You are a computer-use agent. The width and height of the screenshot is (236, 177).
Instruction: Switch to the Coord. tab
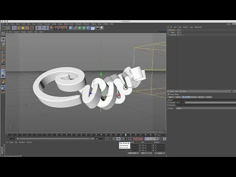point(178,97)
